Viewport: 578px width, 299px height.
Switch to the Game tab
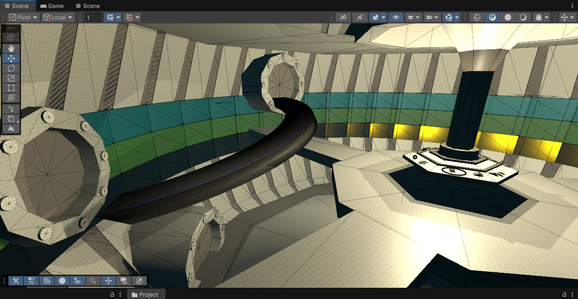click(x=51, y=6)
